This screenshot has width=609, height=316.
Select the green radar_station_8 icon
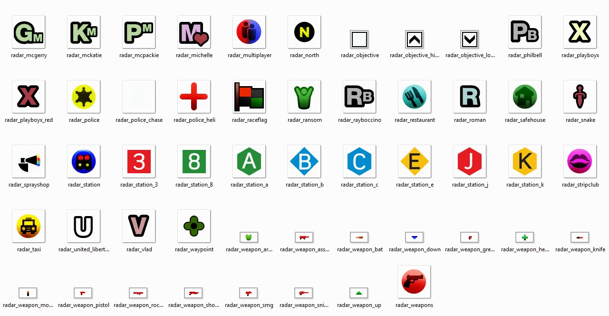coord(194,161)
